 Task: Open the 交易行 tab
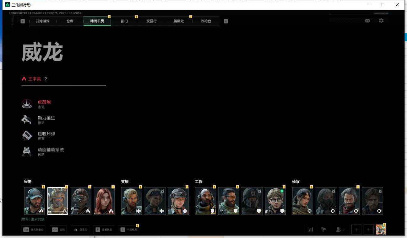(x=151, y=21)
